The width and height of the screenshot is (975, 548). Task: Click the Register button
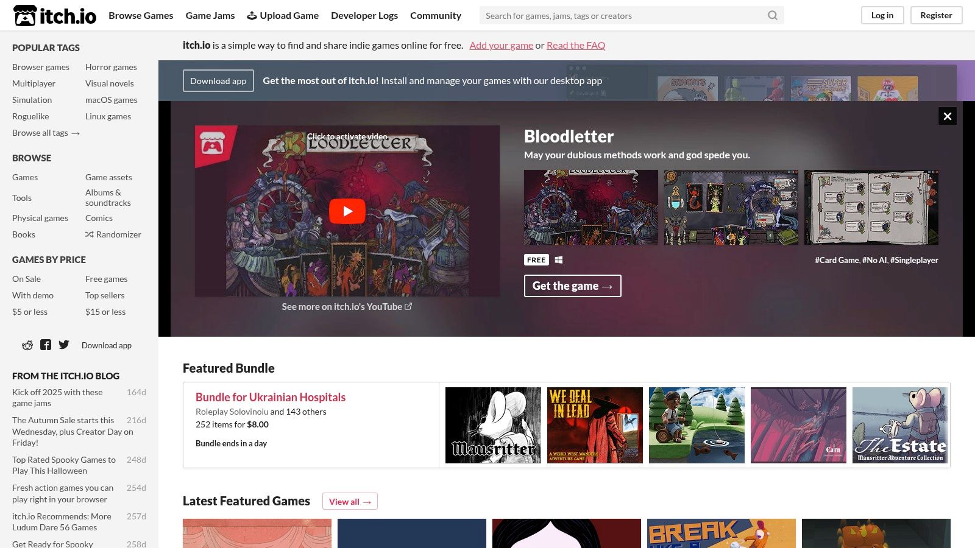tap(936, 15)
